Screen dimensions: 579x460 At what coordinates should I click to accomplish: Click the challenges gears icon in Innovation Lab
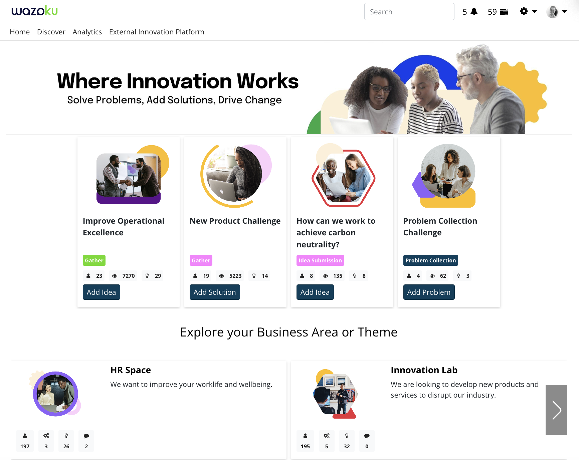pos(327,436)
